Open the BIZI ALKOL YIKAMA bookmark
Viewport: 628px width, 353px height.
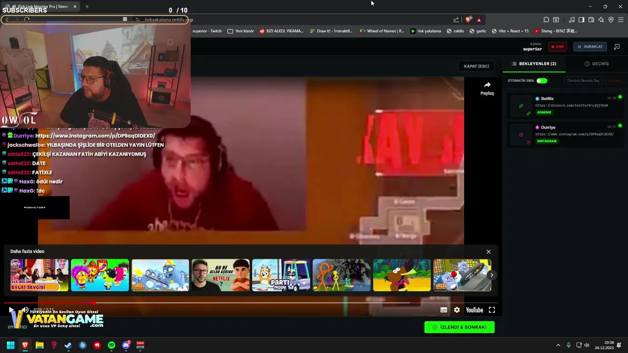282,31
